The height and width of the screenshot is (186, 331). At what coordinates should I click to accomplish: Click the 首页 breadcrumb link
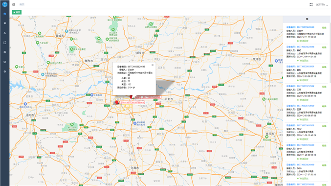pyautogui.click(x=22, y=4)
